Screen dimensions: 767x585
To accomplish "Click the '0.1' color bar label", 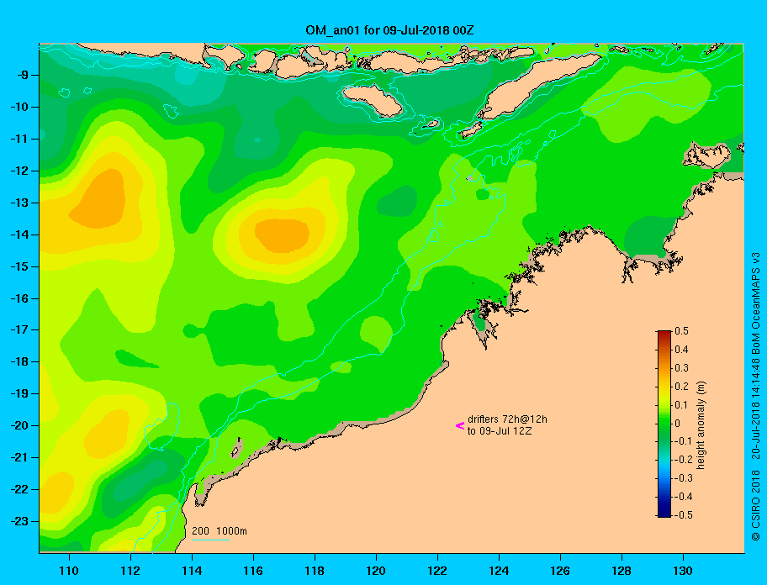I will pos(681,405).
